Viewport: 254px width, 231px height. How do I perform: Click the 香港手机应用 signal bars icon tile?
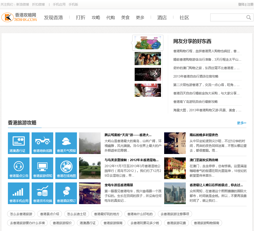click(x=19, y=193)
